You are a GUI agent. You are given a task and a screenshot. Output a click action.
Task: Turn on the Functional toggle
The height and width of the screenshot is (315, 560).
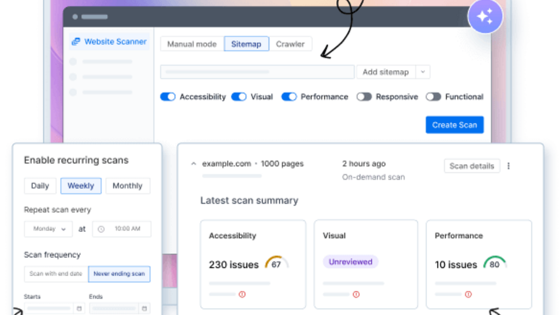[x=433, y=97]
